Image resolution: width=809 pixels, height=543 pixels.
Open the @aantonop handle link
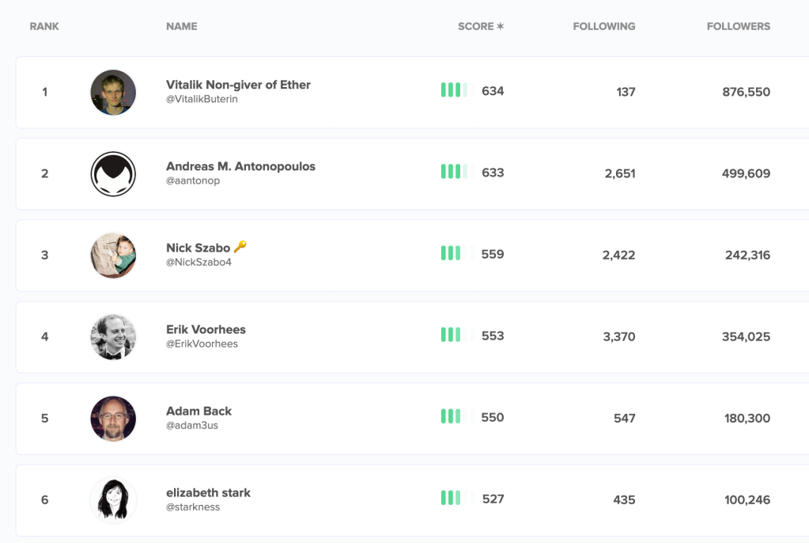click(193, 181)
